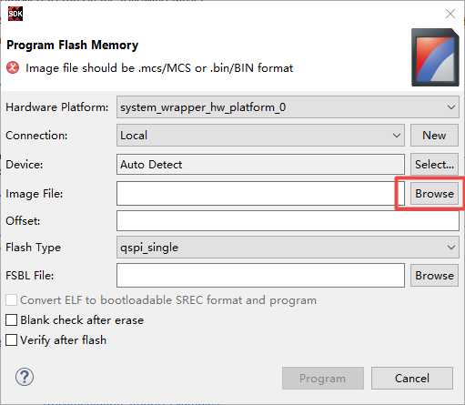The image size is (465, 405).
Task: Focus the Image File text field
Action: pyautogui.click(x=260, y=194)
